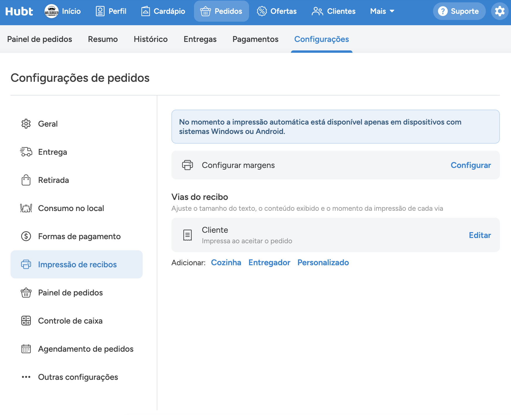Click the receipt icon beside Cliente
511x415 pixels.
[x=188, y=235]
